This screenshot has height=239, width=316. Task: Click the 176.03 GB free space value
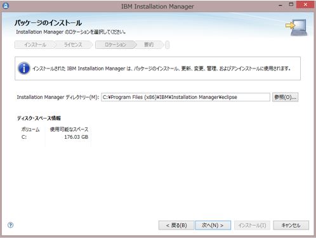click(76, 137)
